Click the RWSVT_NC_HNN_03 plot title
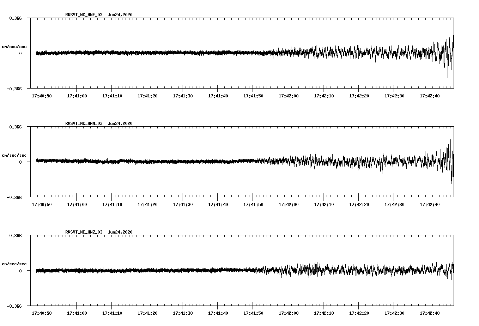 click(x=84, y=123)
